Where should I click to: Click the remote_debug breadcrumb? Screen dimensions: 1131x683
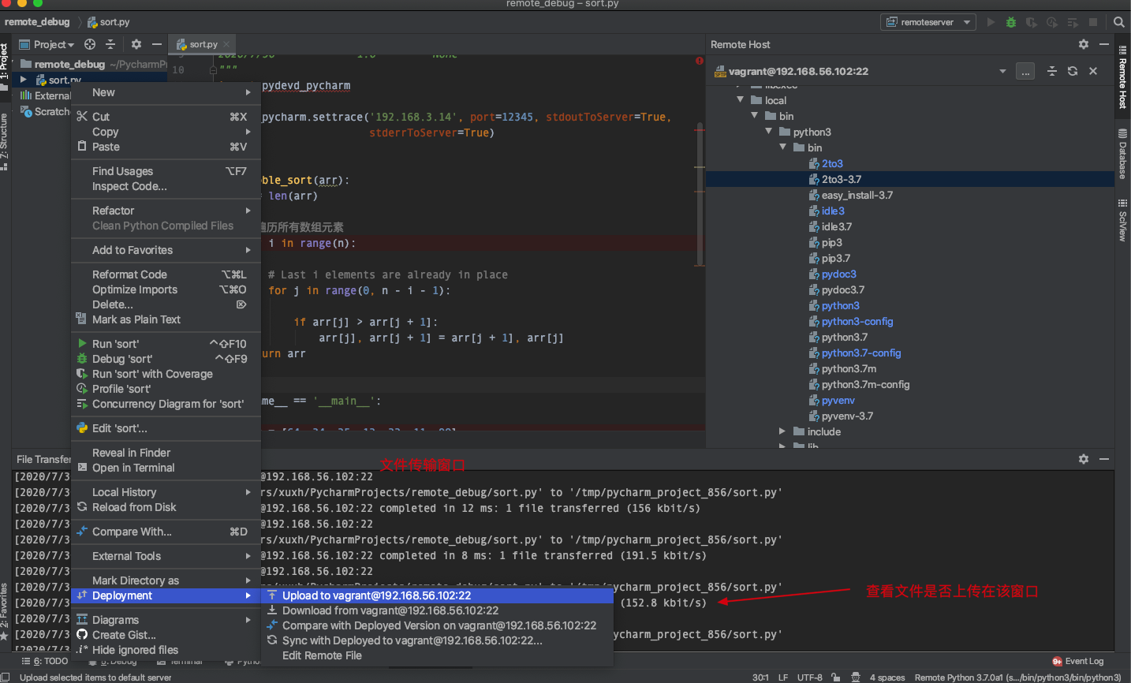coord(37,22)
